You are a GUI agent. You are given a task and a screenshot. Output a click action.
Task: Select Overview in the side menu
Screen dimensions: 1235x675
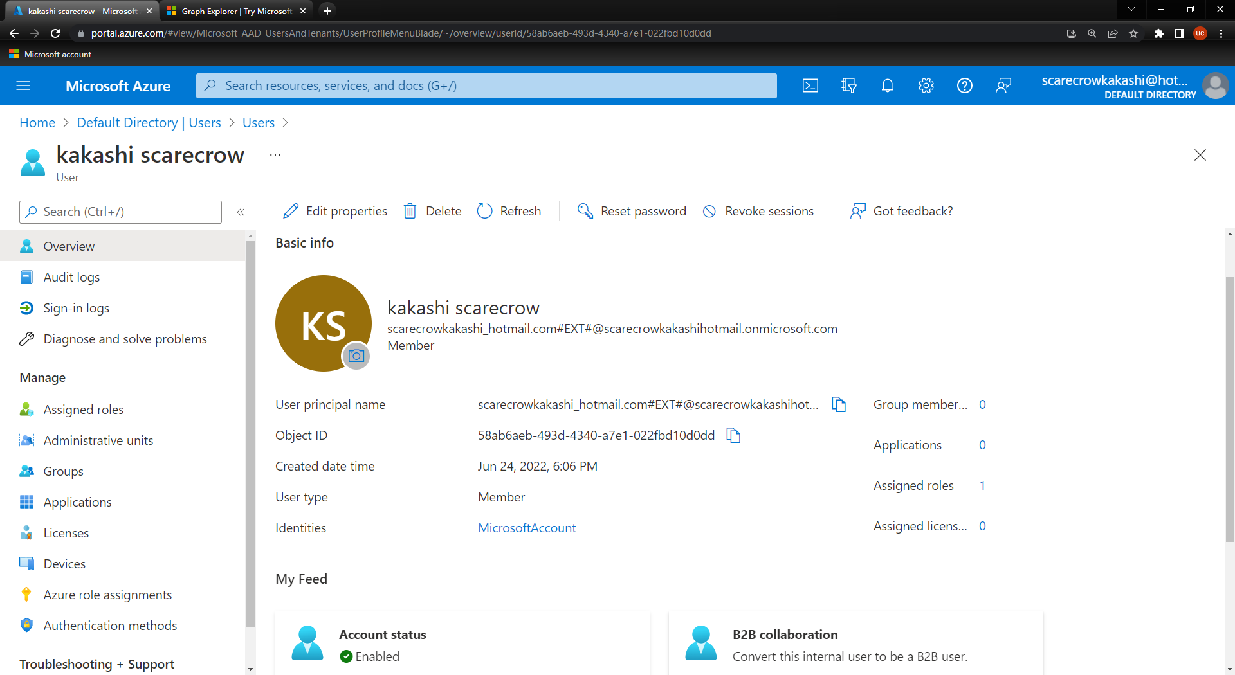[123, 246]
